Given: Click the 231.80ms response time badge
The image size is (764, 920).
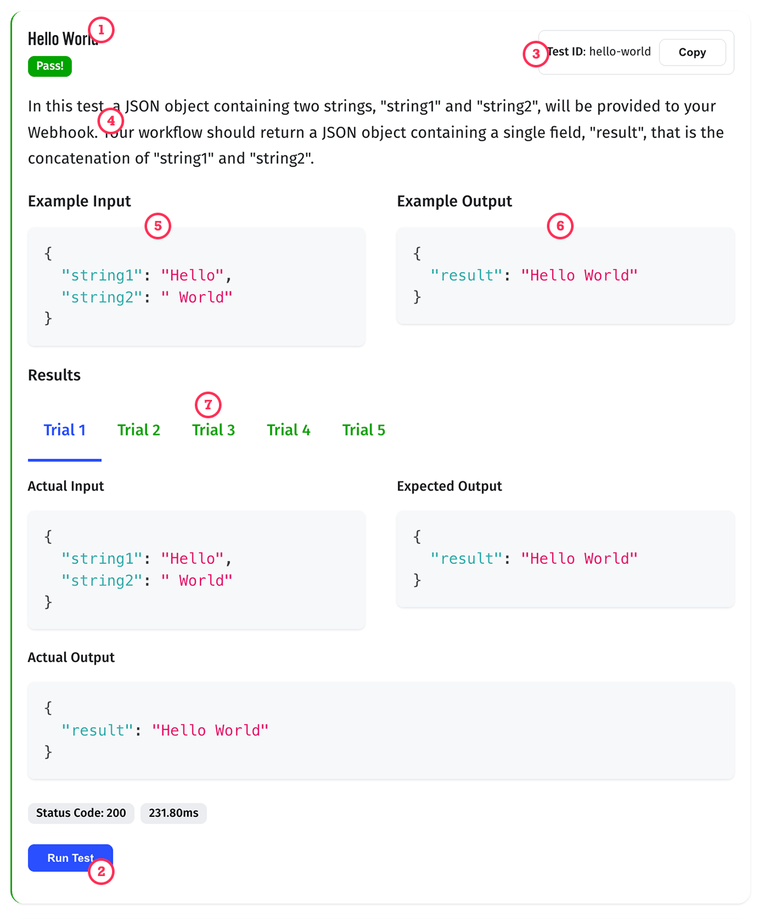Looking at the screenshot, I should click(174, 813).
